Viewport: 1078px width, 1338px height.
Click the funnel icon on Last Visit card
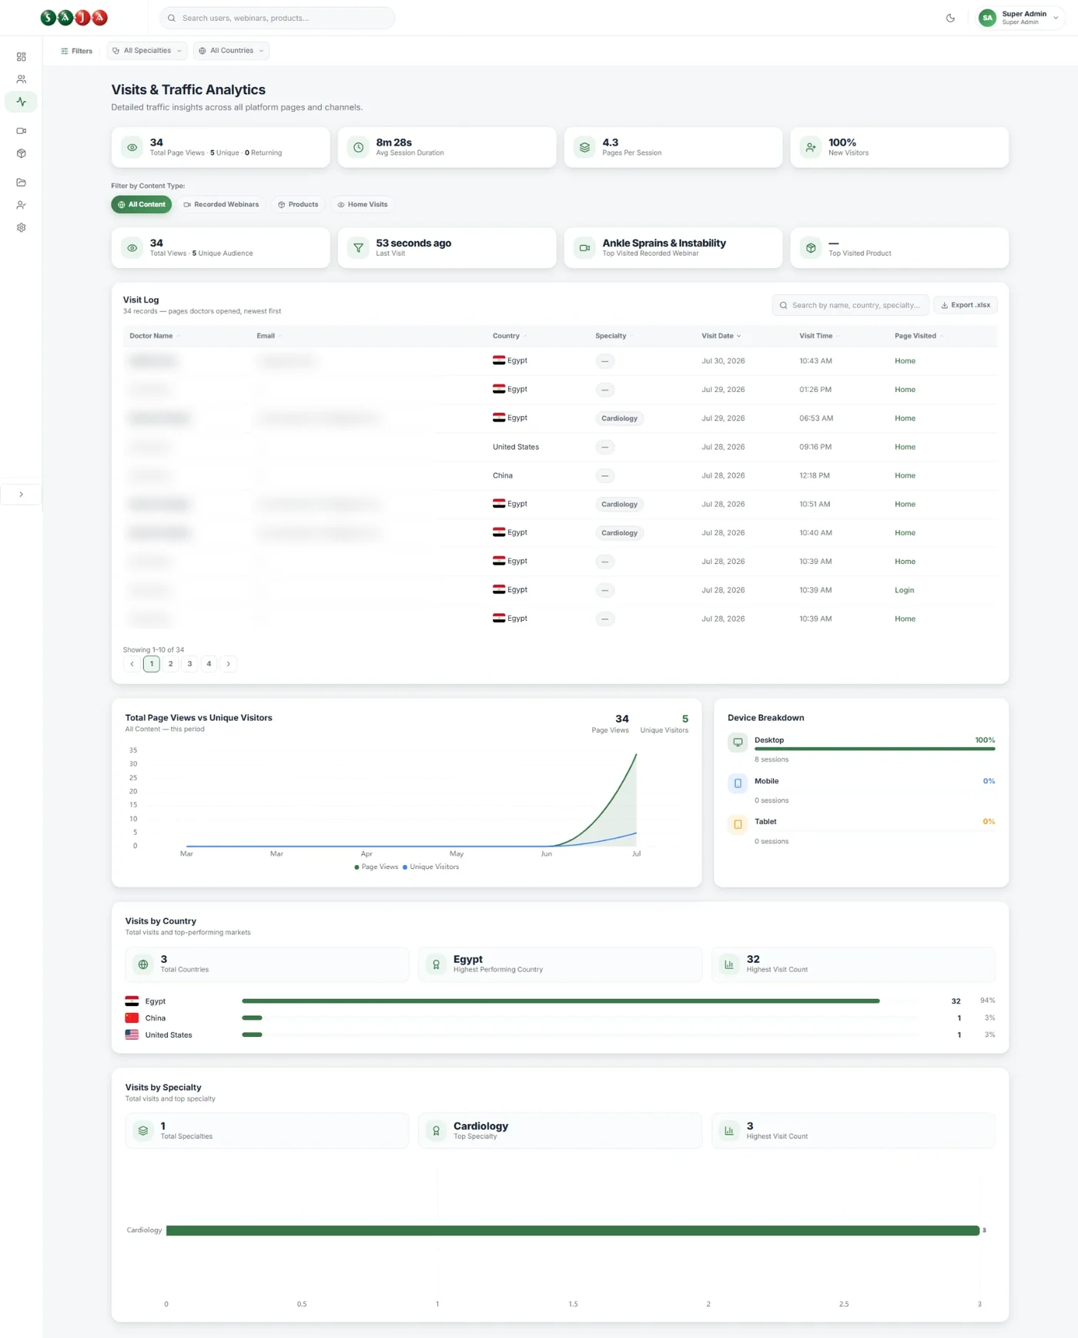[358, 248]
